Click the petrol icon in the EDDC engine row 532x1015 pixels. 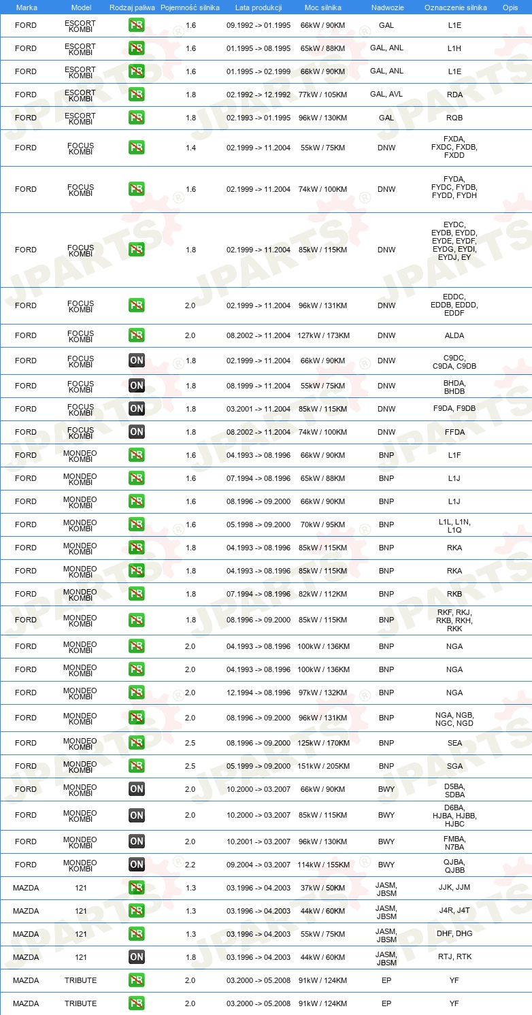pyautogui.click(x=137, y=305)
